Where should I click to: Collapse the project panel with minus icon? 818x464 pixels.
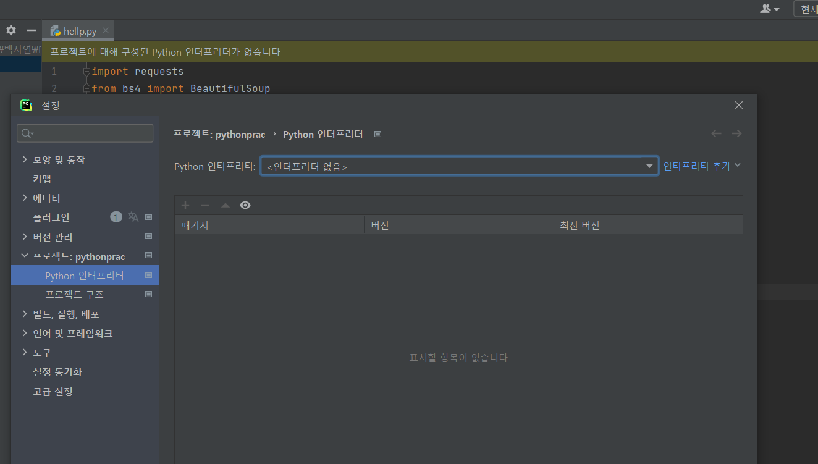31,30
